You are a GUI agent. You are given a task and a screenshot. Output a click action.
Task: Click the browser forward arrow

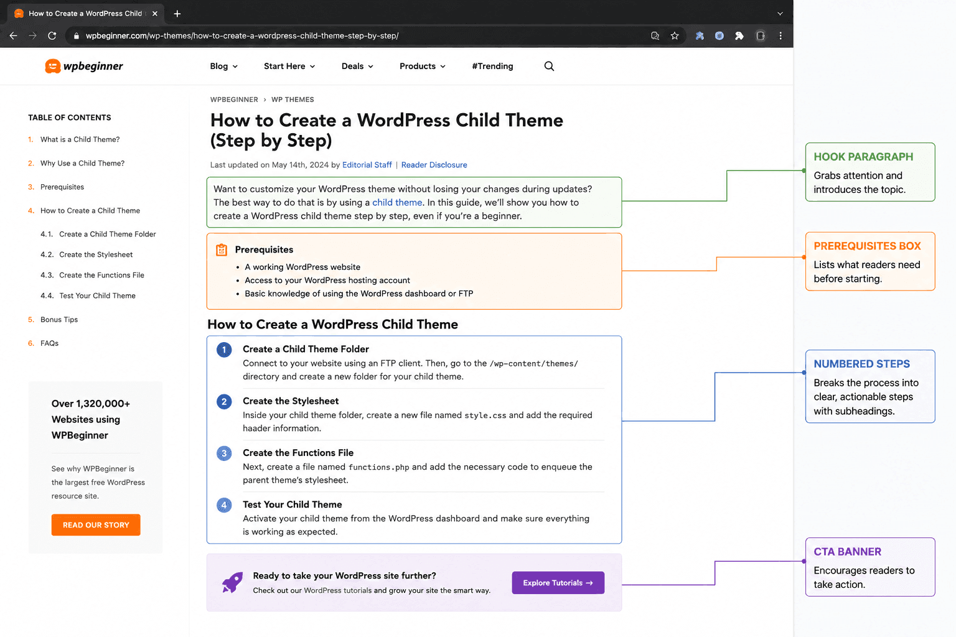(x=32, y=35)
